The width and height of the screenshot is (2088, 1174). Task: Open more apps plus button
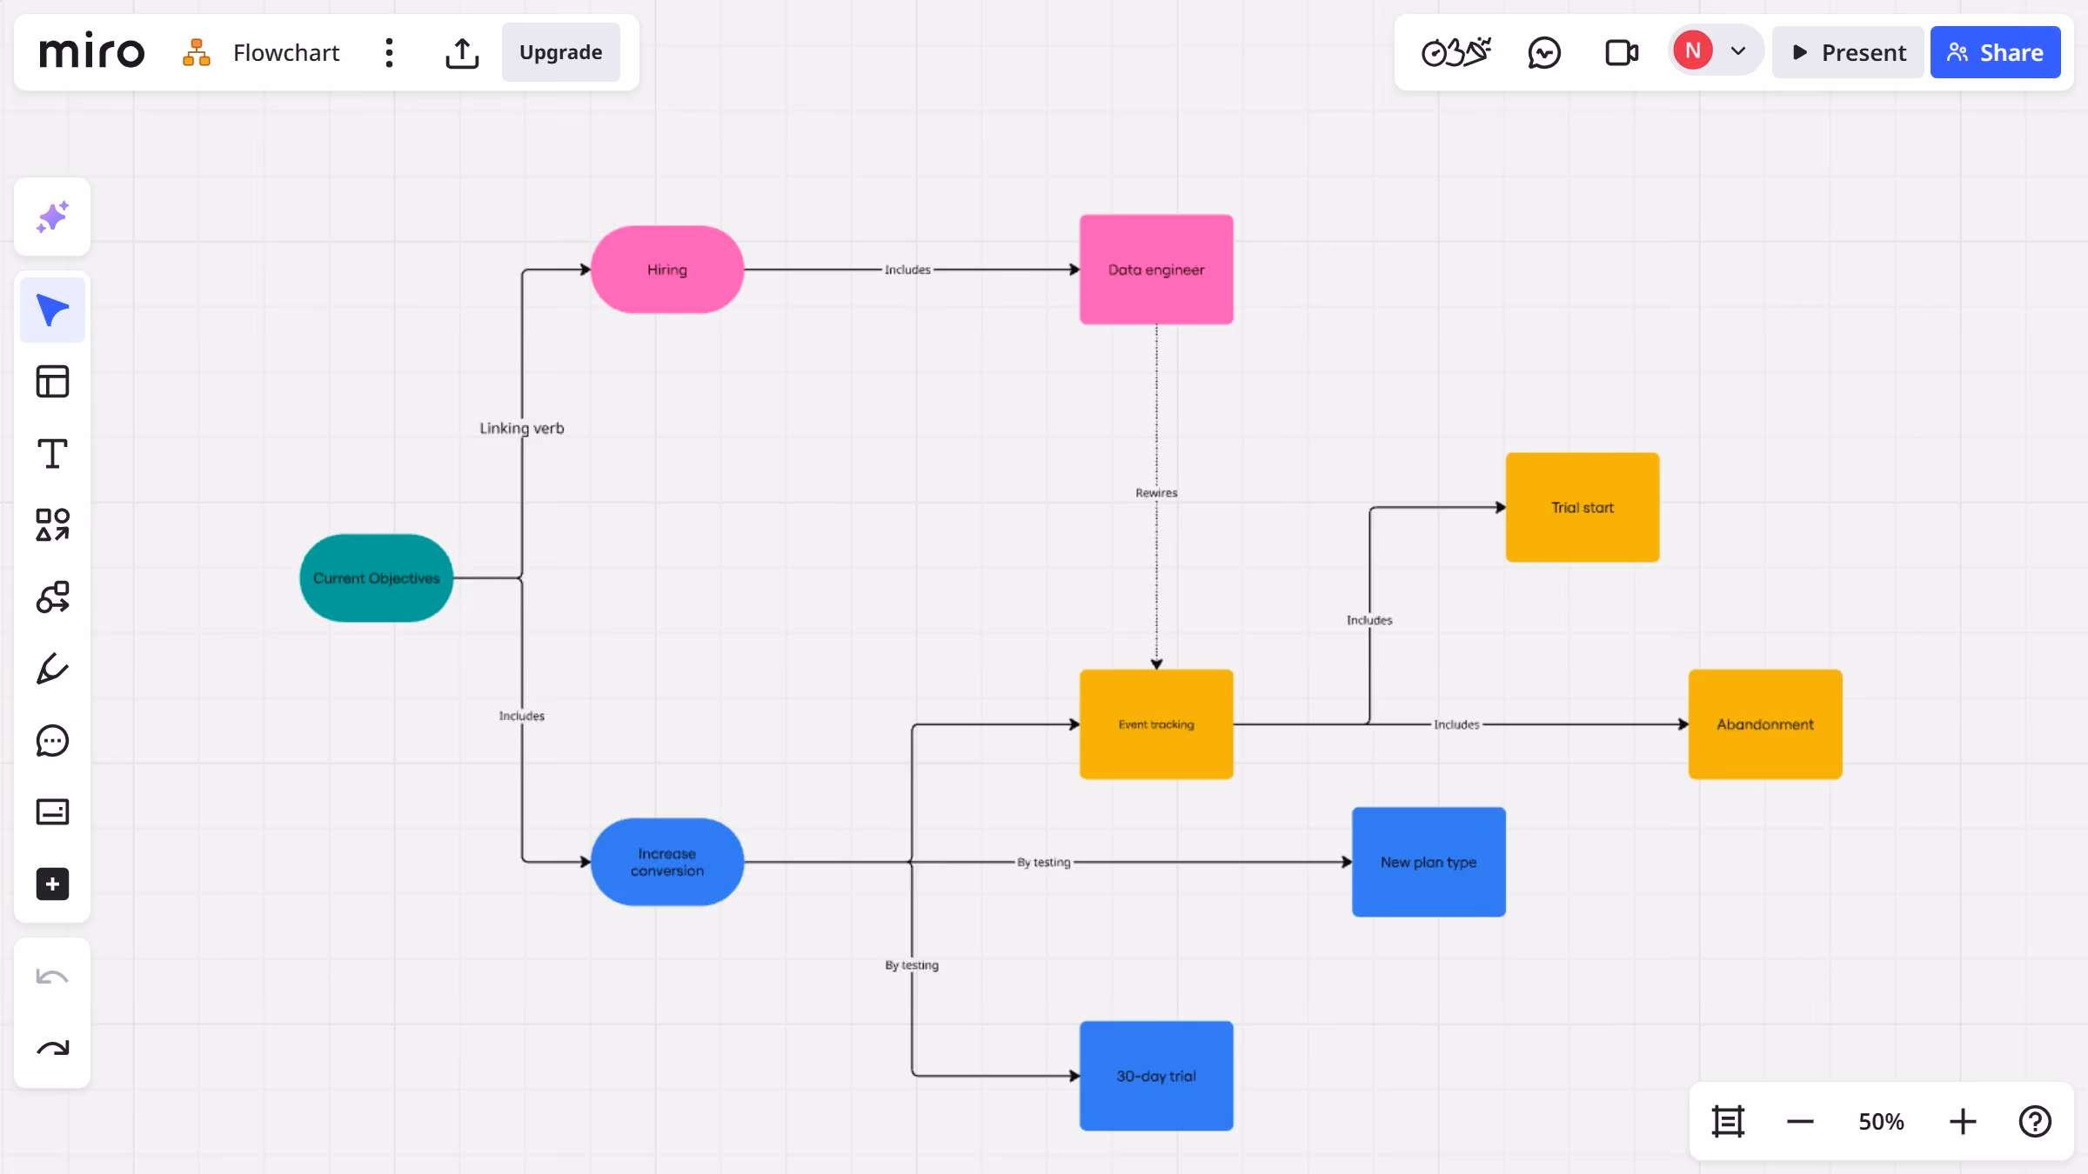[x=52, y=884]
